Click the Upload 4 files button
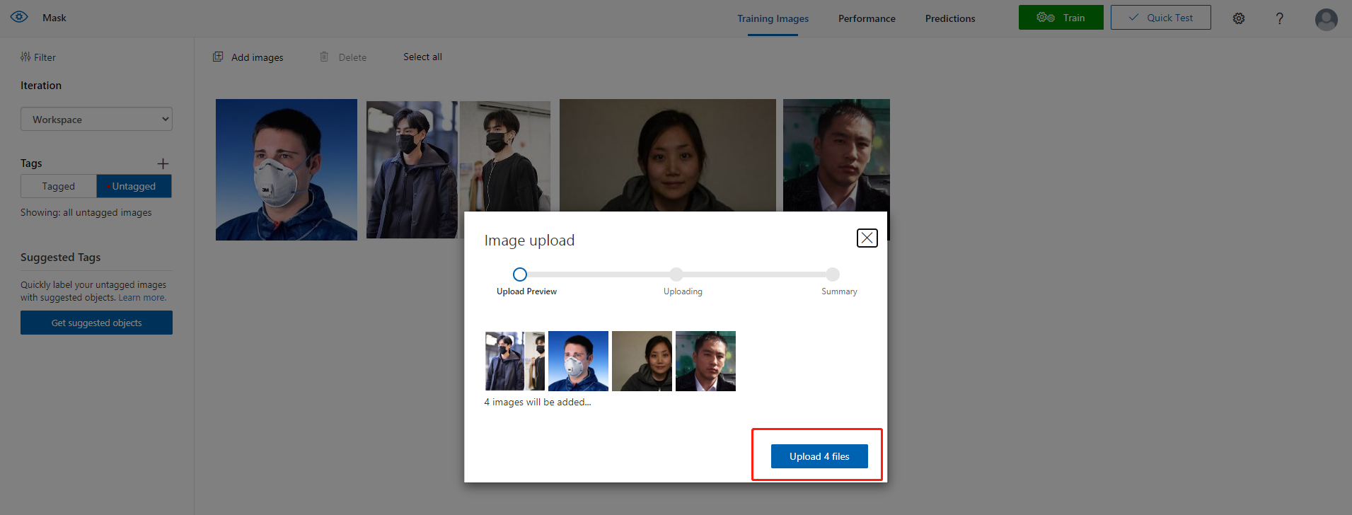1352x515 pixels. pos(819,456)
